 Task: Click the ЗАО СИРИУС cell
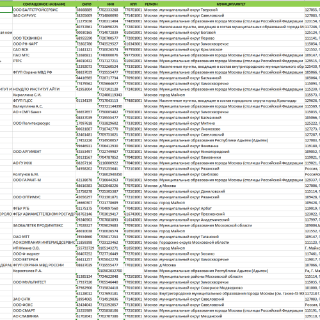click(x=44, y=15)
